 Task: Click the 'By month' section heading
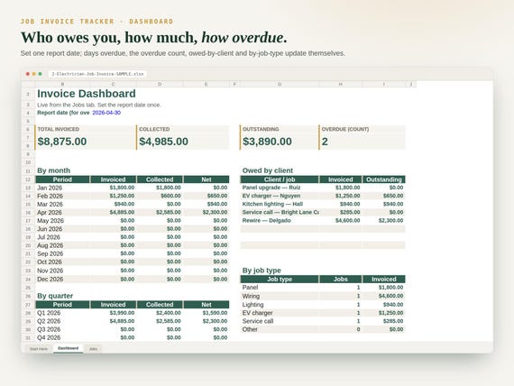point(54,170)
